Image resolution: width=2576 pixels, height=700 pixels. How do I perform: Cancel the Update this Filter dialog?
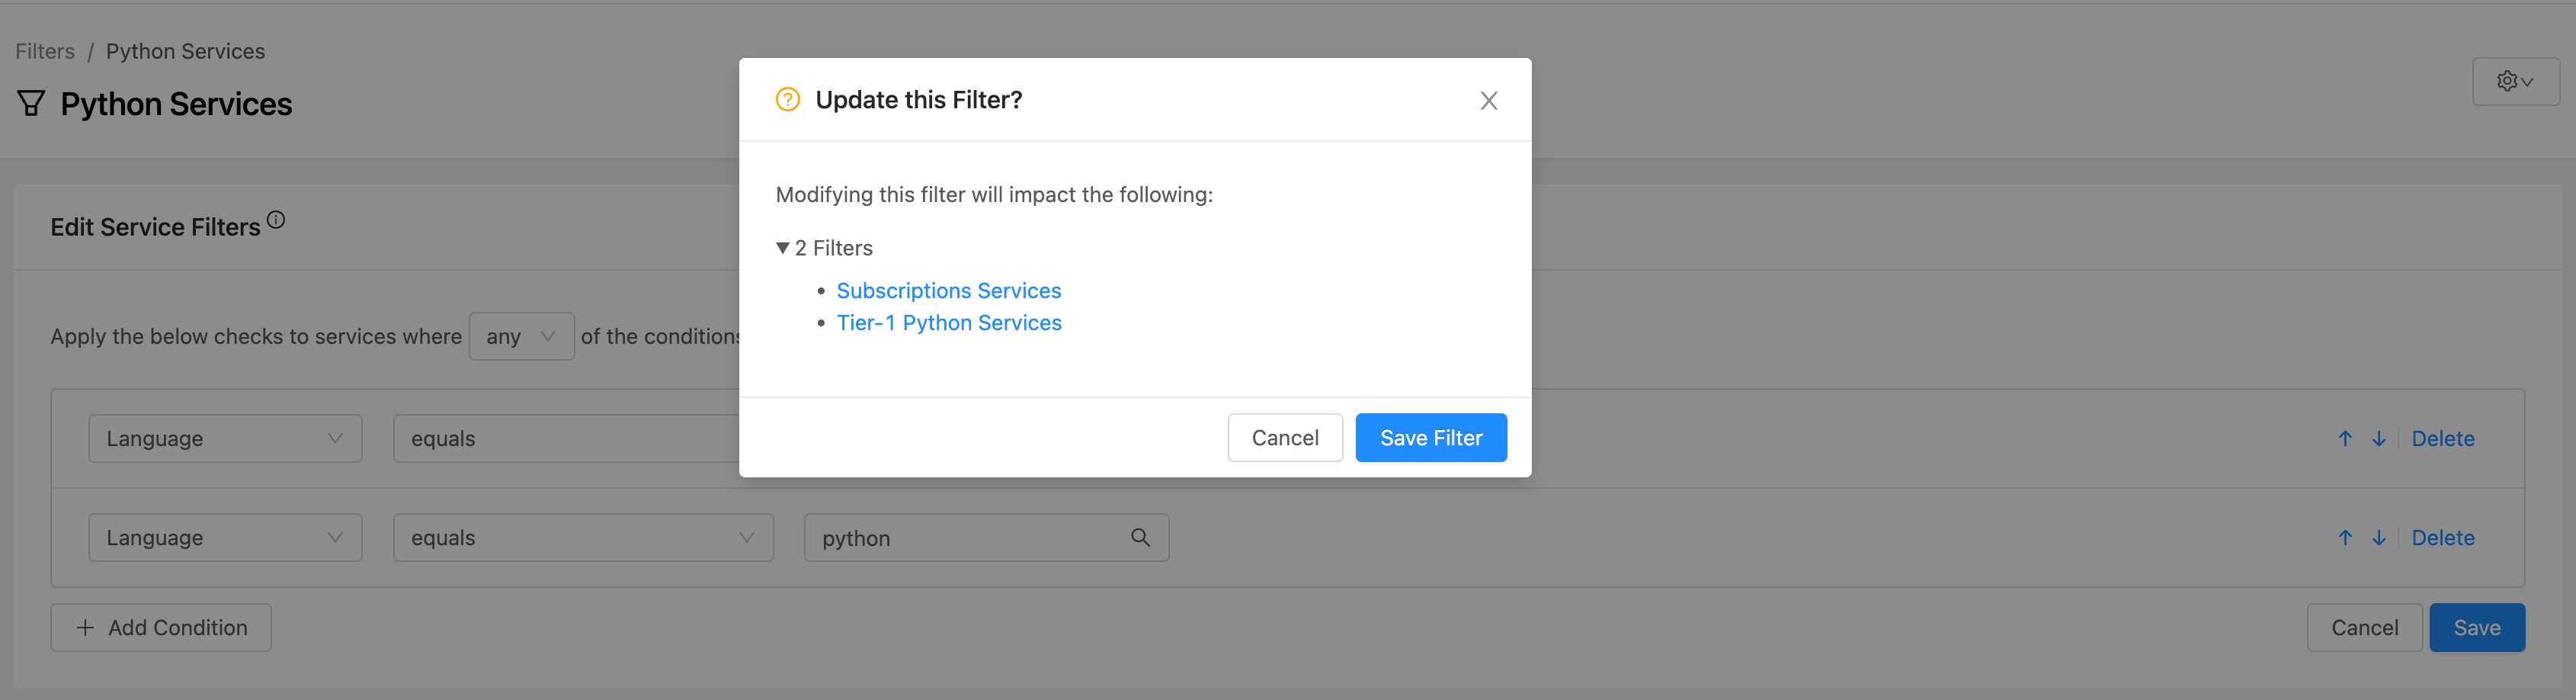pyautogui.click(x=1284, y=438)
